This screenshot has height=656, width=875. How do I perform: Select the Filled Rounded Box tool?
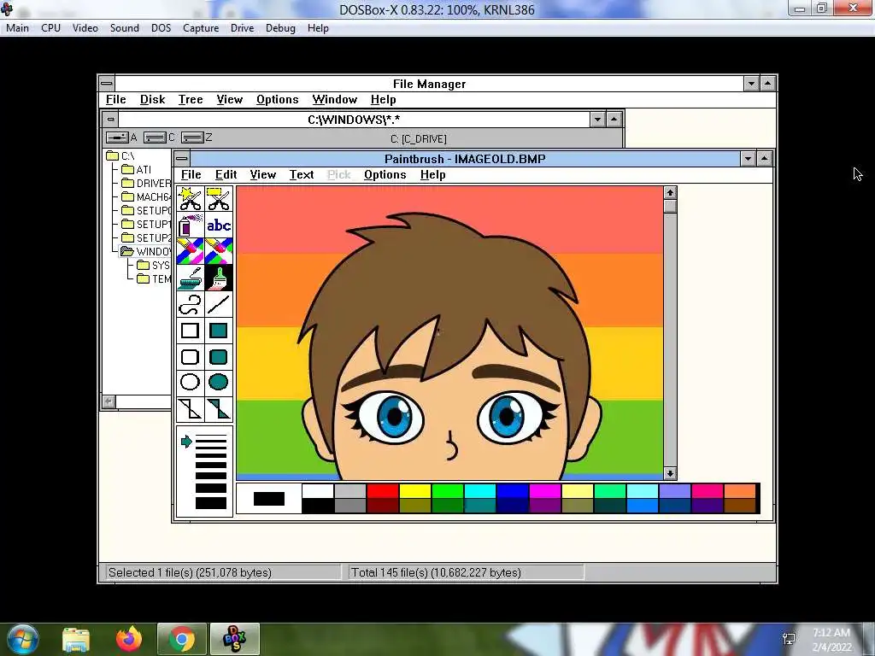pos(218,356)
